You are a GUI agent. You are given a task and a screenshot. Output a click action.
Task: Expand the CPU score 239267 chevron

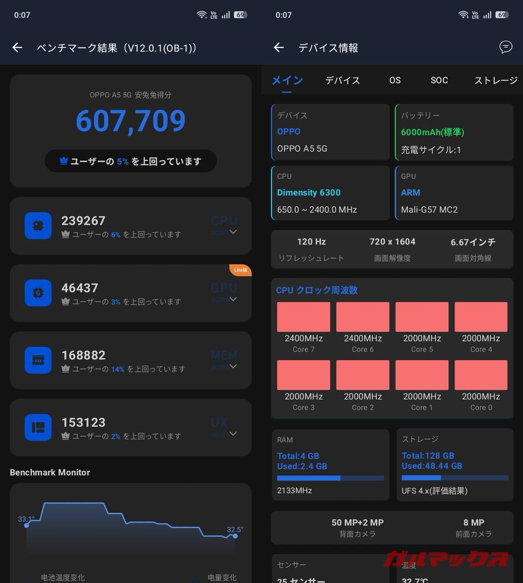(x=233, y=232)
